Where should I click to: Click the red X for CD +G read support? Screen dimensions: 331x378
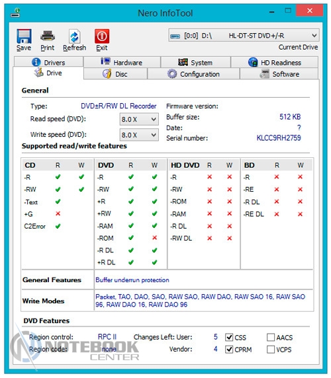tap(58, 213)
